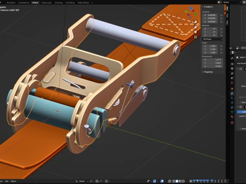Screen dimensions: 246x184
Task: Switch perspective/orthographic with the grid icon
Action: 196,37
